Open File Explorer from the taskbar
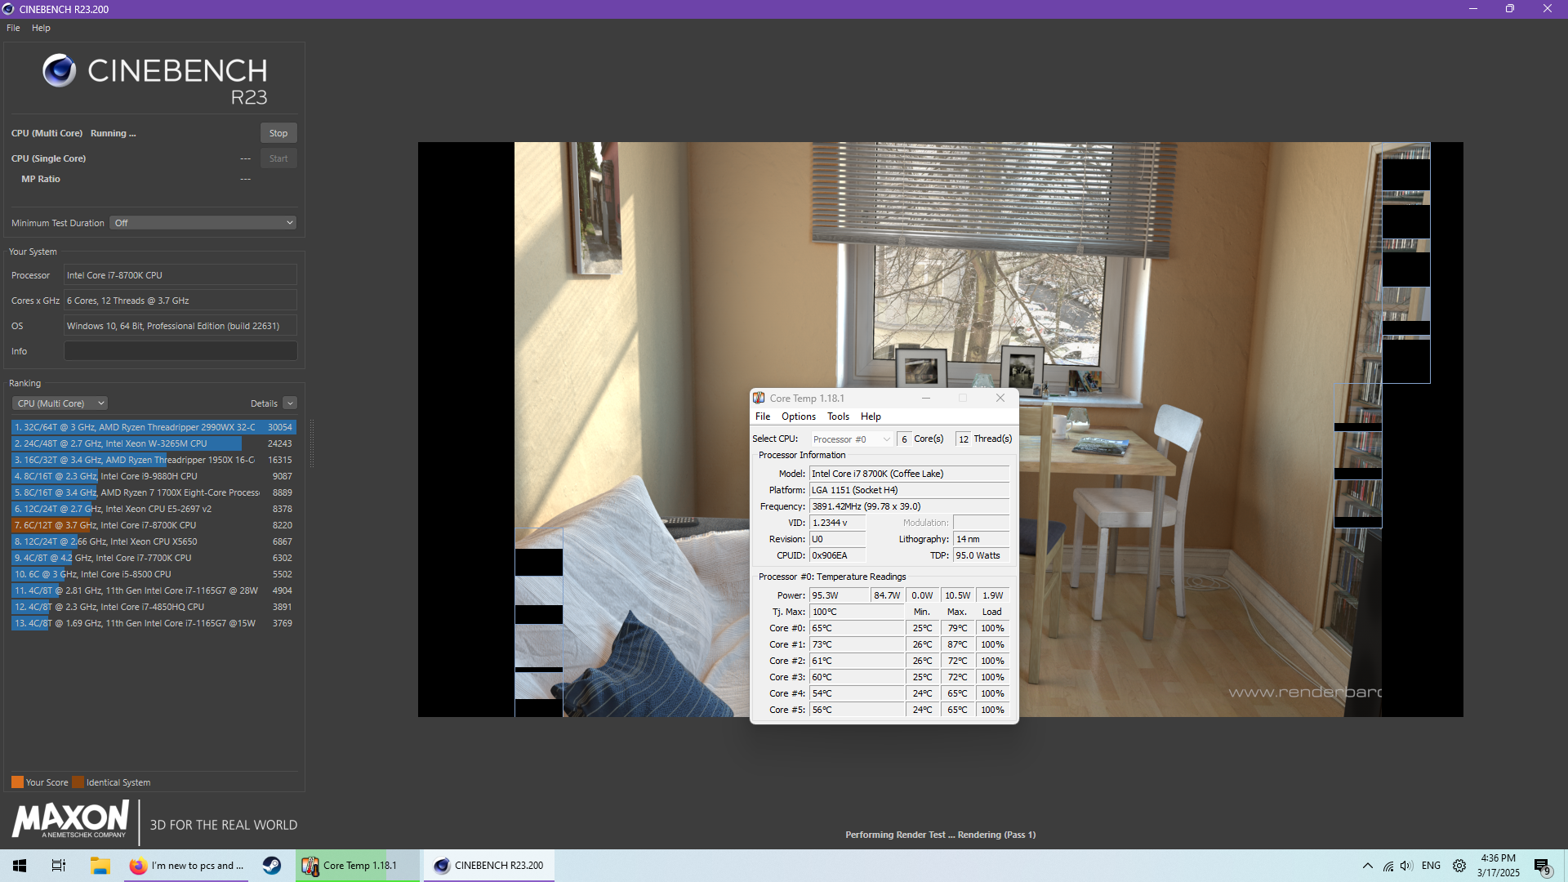Image resolution: width=1568 pixels, height=882 pixels. pyautogui.click(x=100, y=866)
